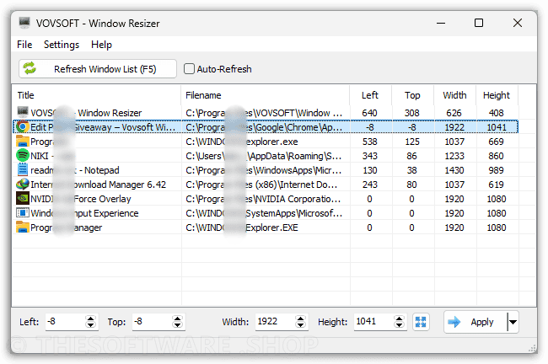Click the Chrome icon in Giveaway row
This screenshot has height=364, width=548.
23,126
